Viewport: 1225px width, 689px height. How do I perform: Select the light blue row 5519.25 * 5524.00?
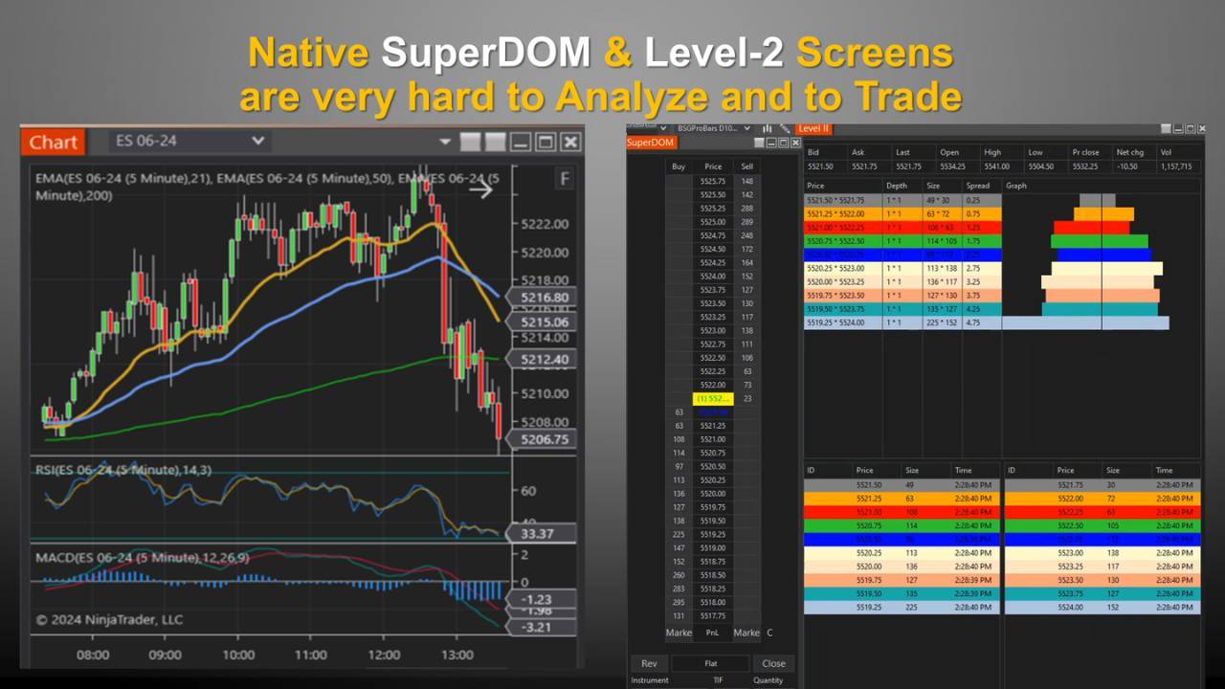[x=902, y=323]
